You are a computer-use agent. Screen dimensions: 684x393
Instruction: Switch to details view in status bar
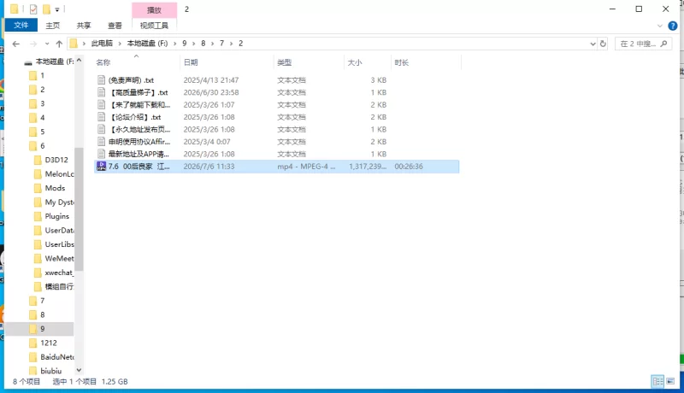(657, 382)
